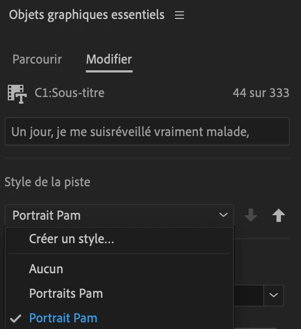Viewport: 301px width, 329px height.
Task: Click the chevron of the track style dropdown
Action: click(224, 215)
